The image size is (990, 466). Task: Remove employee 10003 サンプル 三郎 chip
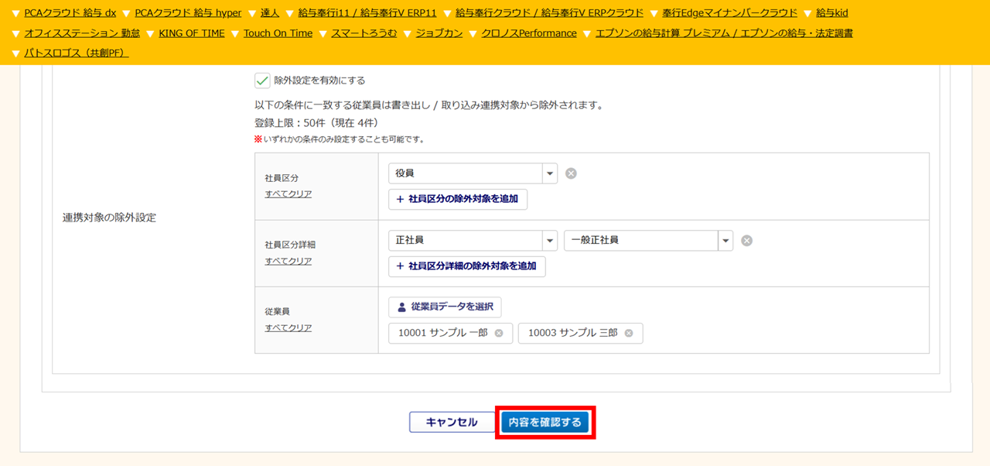pos(629,334)
